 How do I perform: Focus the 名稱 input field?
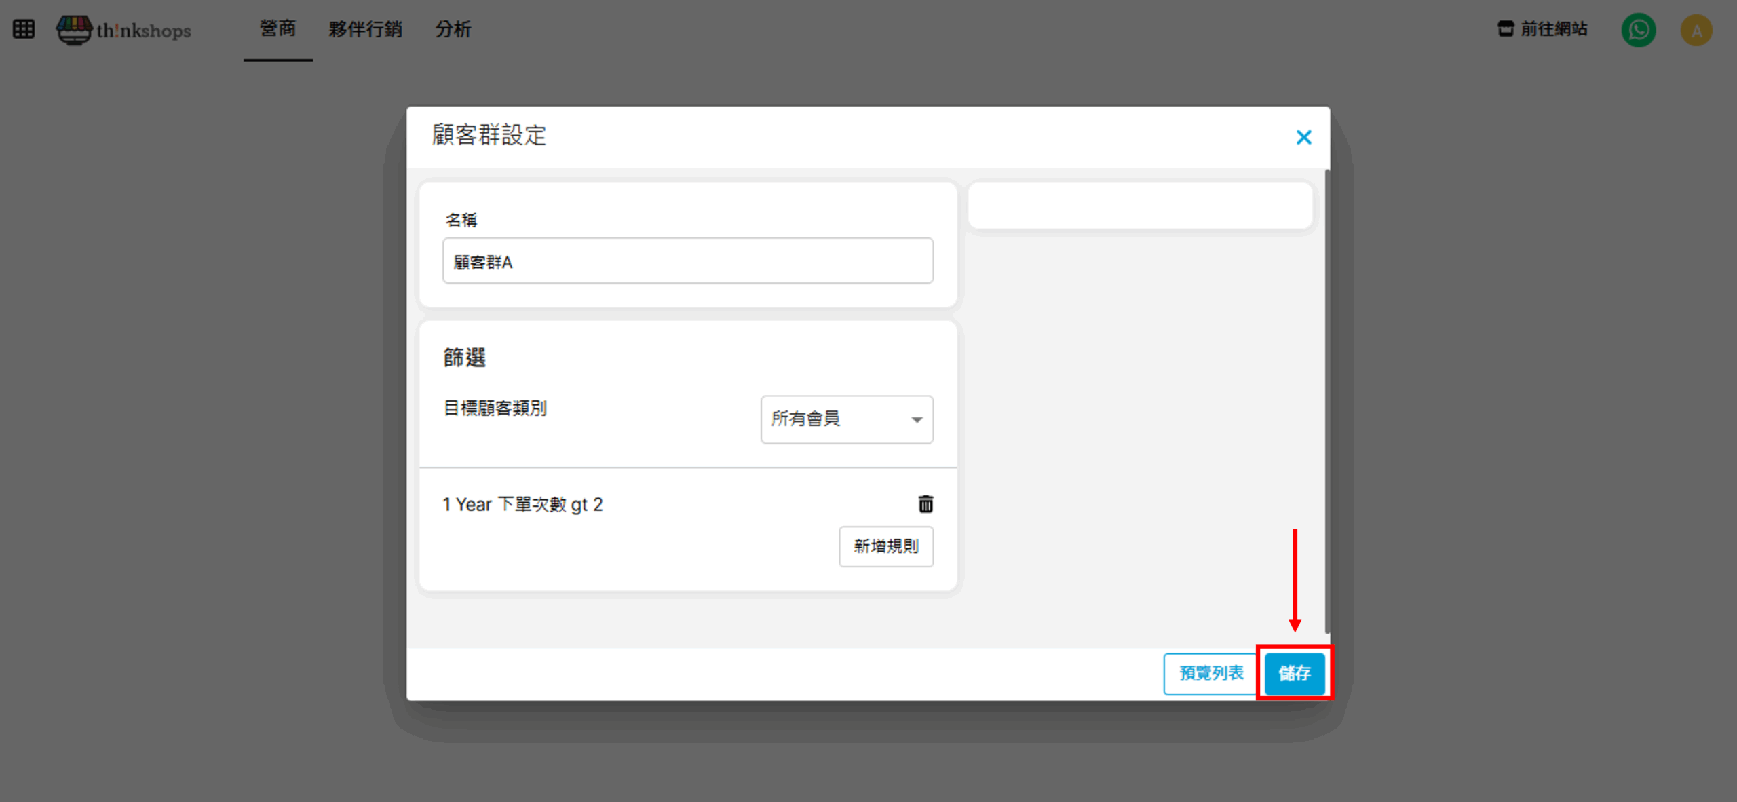click(687, 261)
